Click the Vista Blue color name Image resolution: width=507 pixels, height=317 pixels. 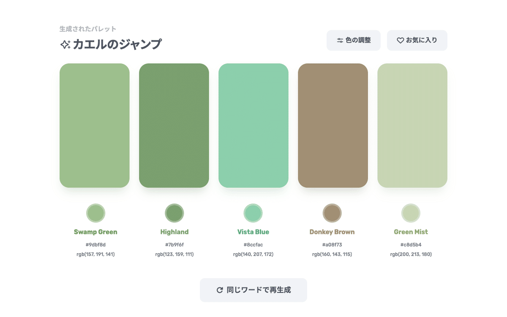coord(253,232)
